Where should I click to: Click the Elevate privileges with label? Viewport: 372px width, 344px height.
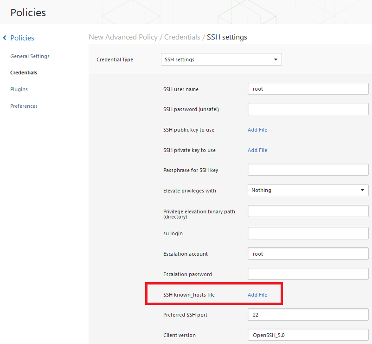(x=190, y=191)
